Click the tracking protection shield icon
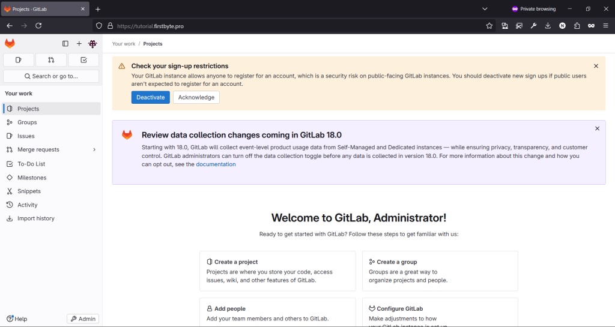This screenshot has height=327, width=615. pos(99,26)
